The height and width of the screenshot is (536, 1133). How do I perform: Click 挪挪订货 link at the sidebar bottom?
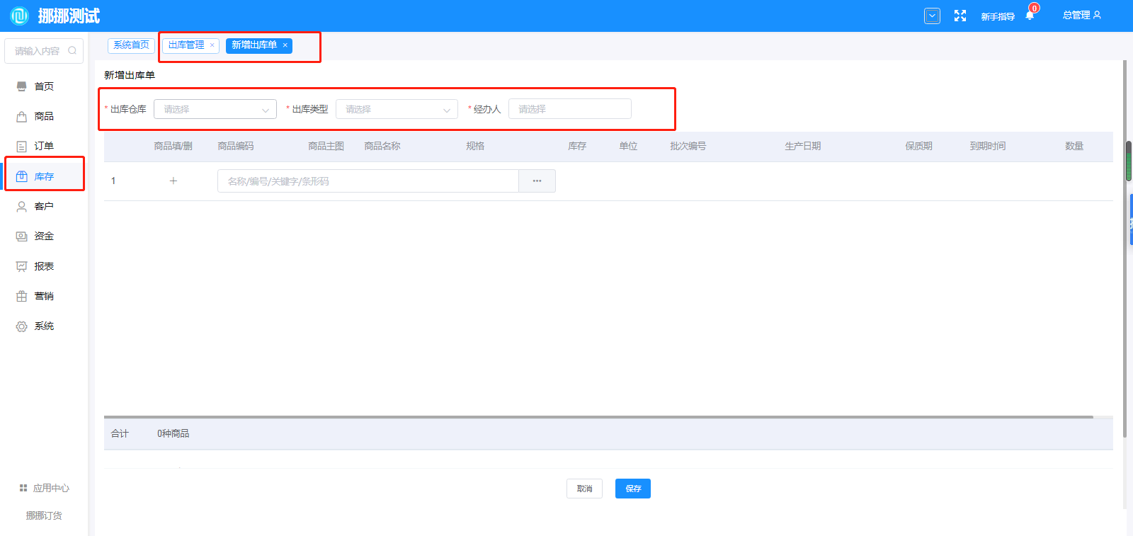point(44,515)
